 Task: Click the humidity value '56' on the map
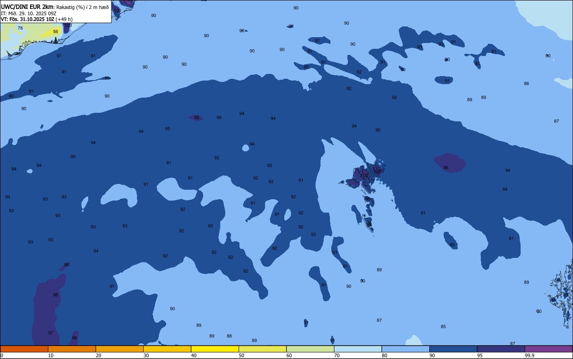[56, 32]
